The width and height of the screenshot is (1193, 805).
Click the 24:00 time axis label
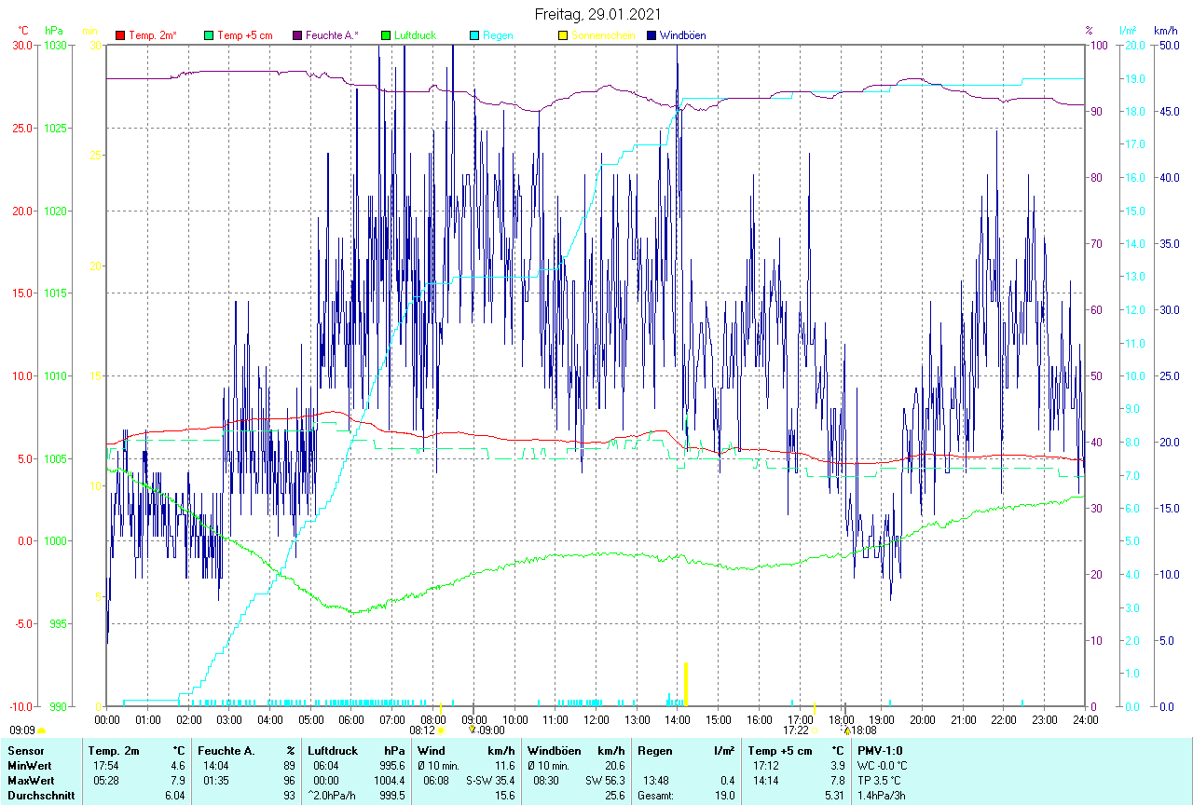(x=1085, y=719)
